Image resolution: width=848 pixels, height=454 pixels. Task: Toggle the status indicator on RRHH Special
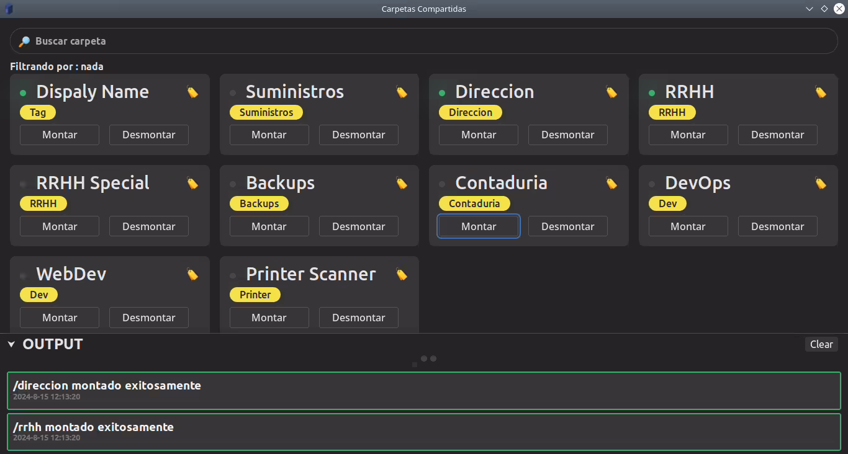[23, 183]
